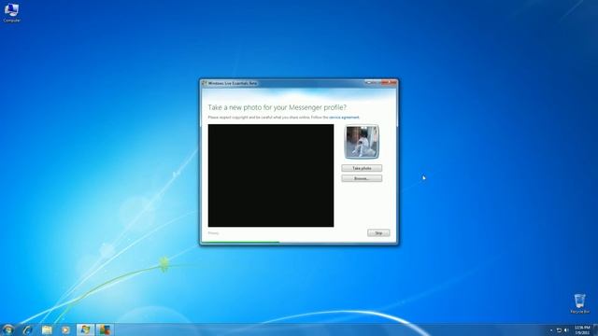Open the colorful installer taskbar button
Viewport: 598px width, 336px height.
104,329
